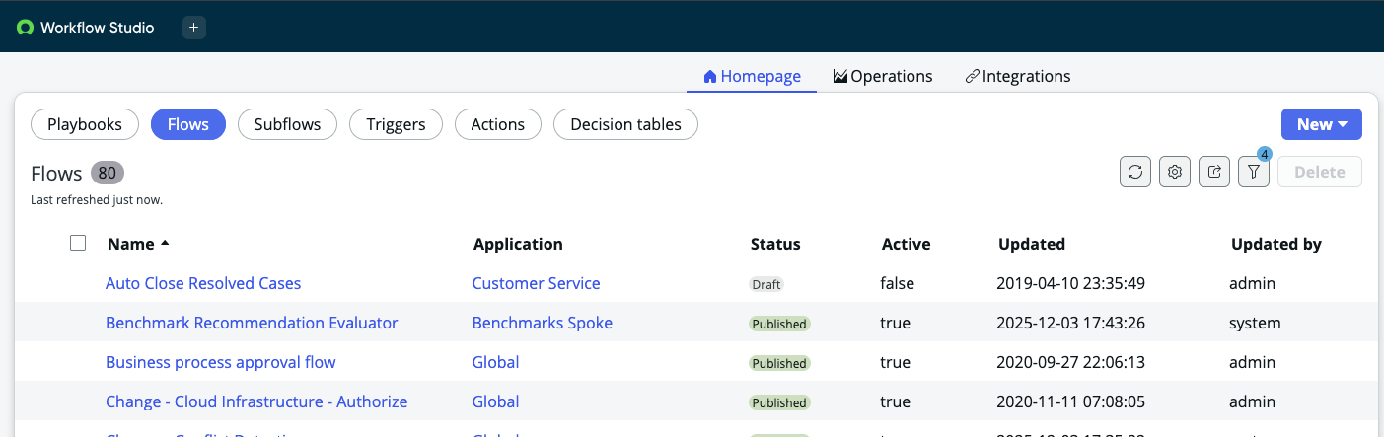
Task: Switch list to Subflows pill
Action: pyautogui.click(x=287, y=124)
